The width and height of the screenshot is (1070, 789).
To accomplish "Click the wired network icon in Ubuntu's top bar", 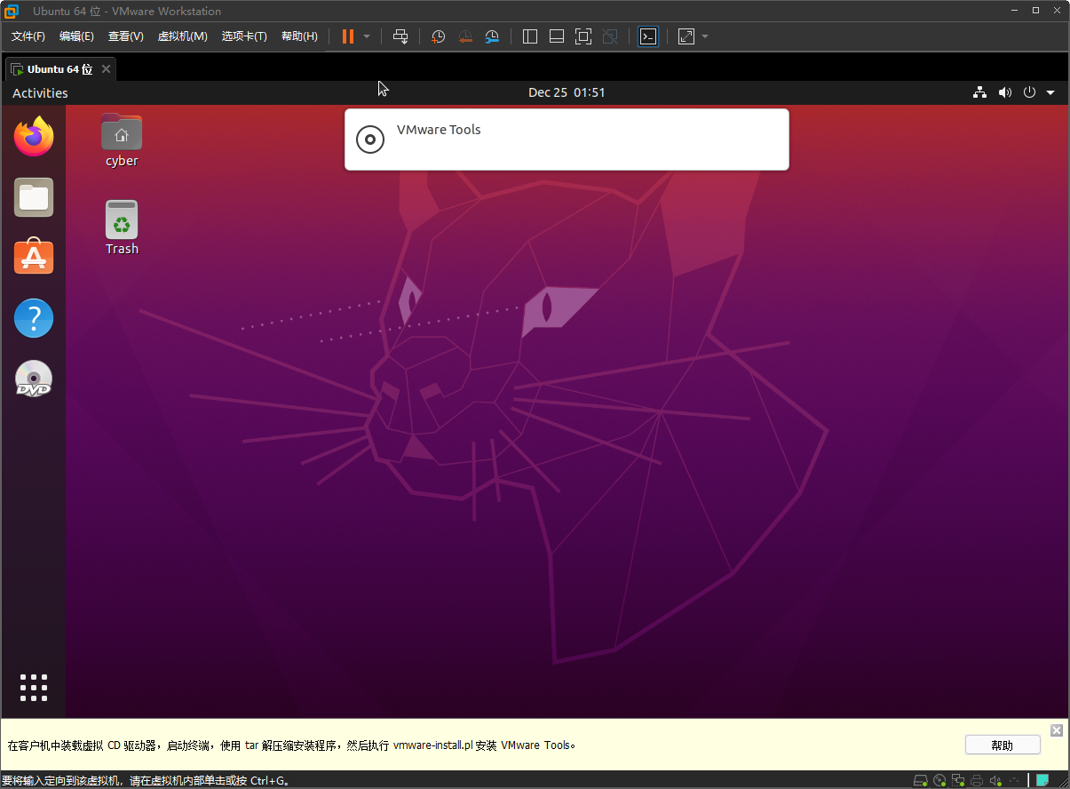I will [x=980, y=92].
